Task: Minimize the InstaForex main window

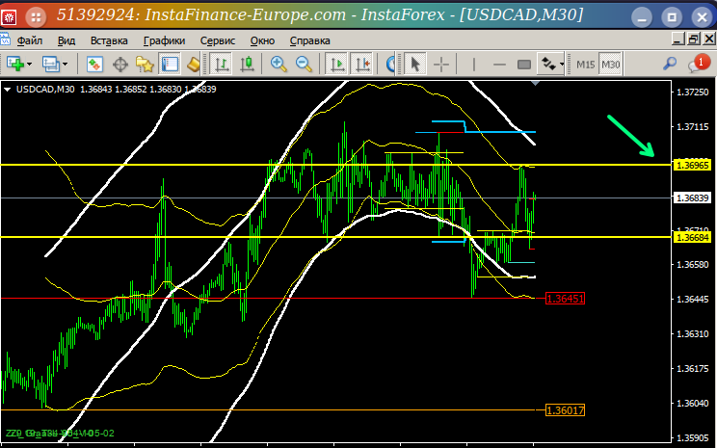Action: coord(642,17)
